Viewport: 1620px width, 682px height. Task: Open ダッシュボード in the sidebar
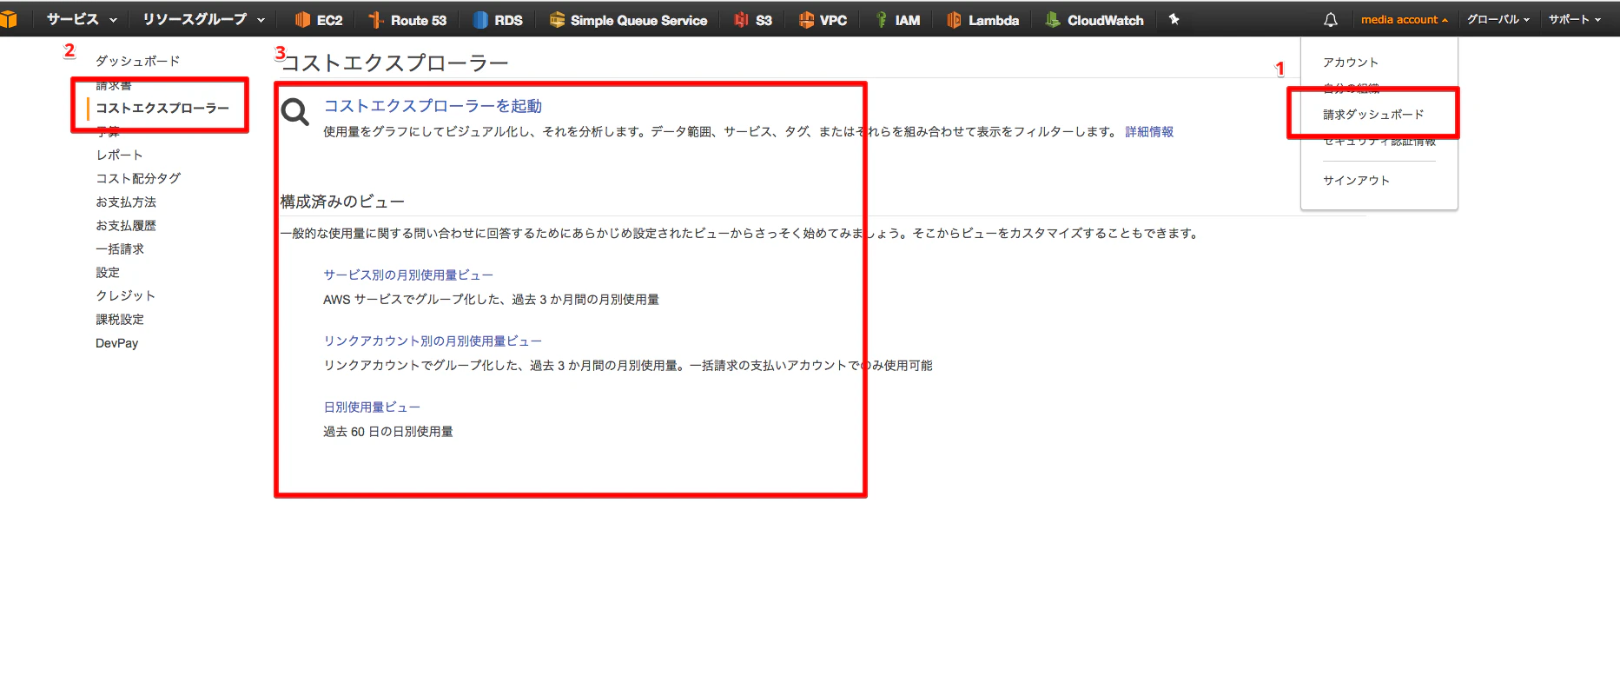(138, 61)
